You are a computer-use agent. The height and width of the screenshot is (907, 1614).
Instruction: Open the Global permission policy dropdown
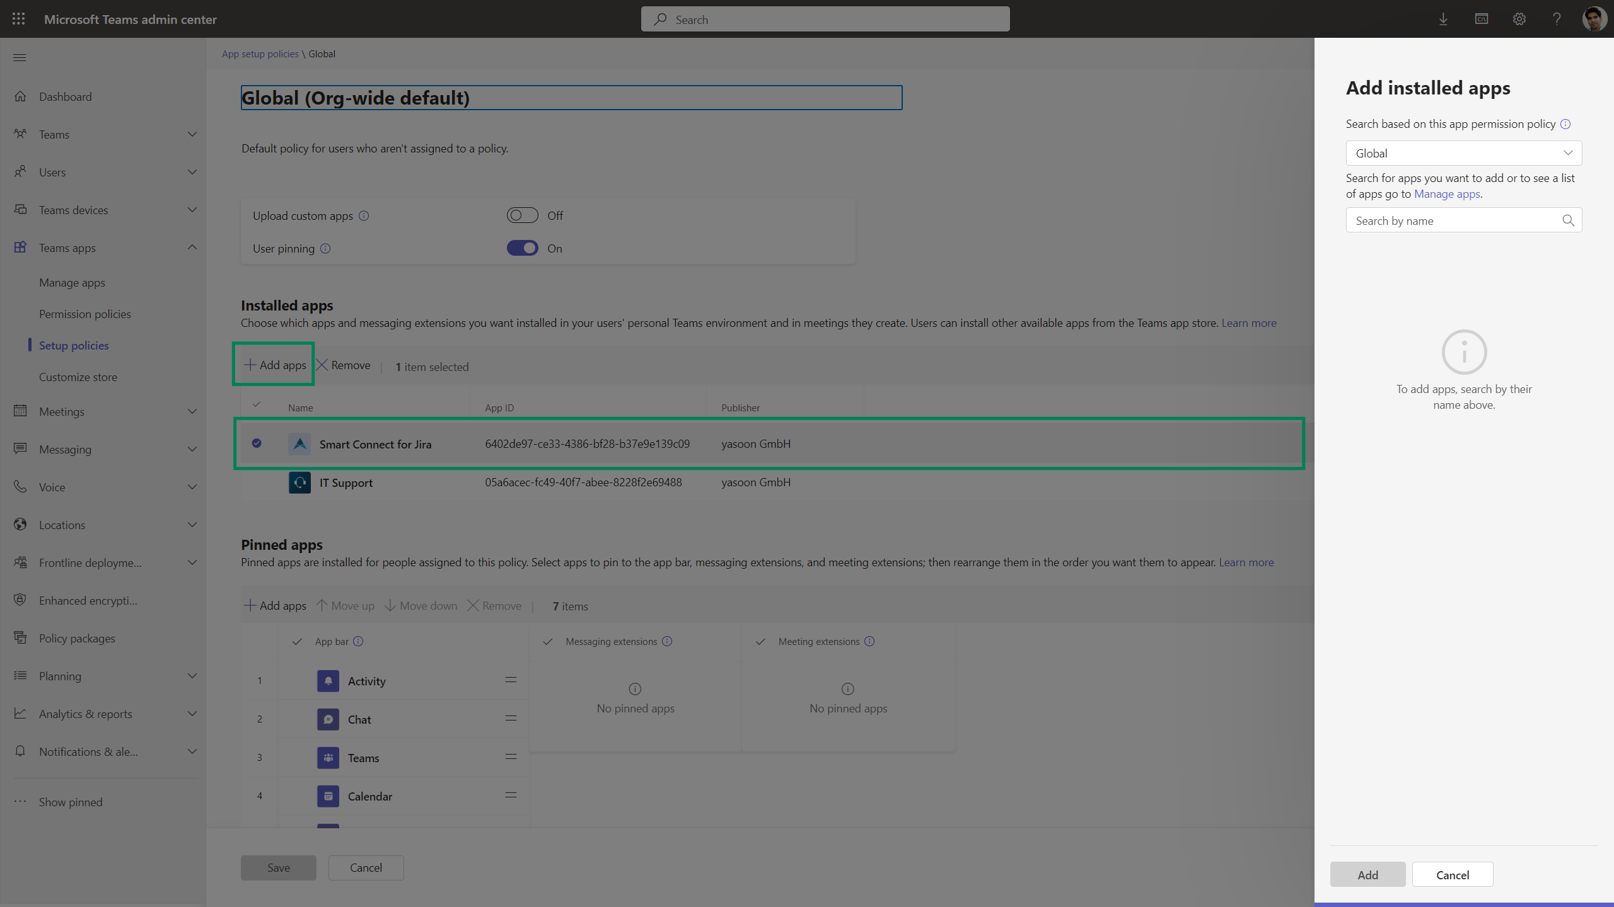[1463, 153]
